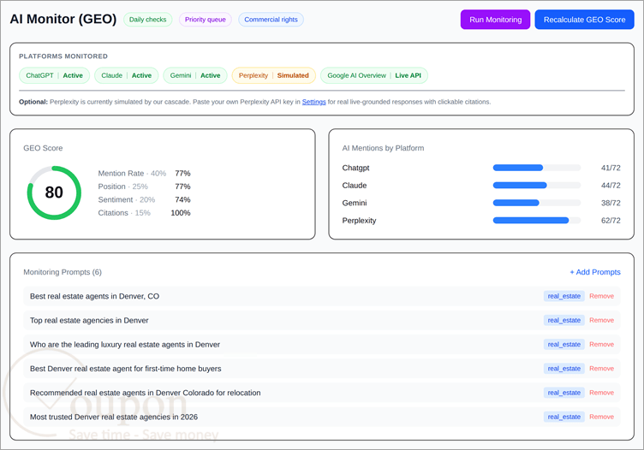The height and width of the screenshot is (450, 644).
Task: Click real_estate tag on 'Top real estate agencies' row
Action: point(563,320)
